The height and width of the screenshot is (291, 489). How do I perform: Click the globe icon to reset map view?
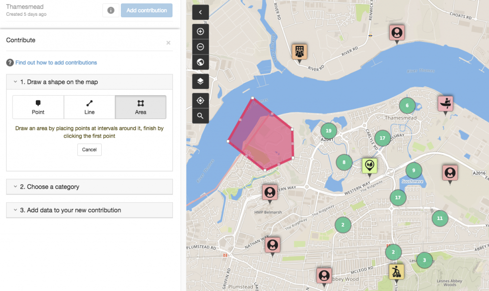(200, 62)
